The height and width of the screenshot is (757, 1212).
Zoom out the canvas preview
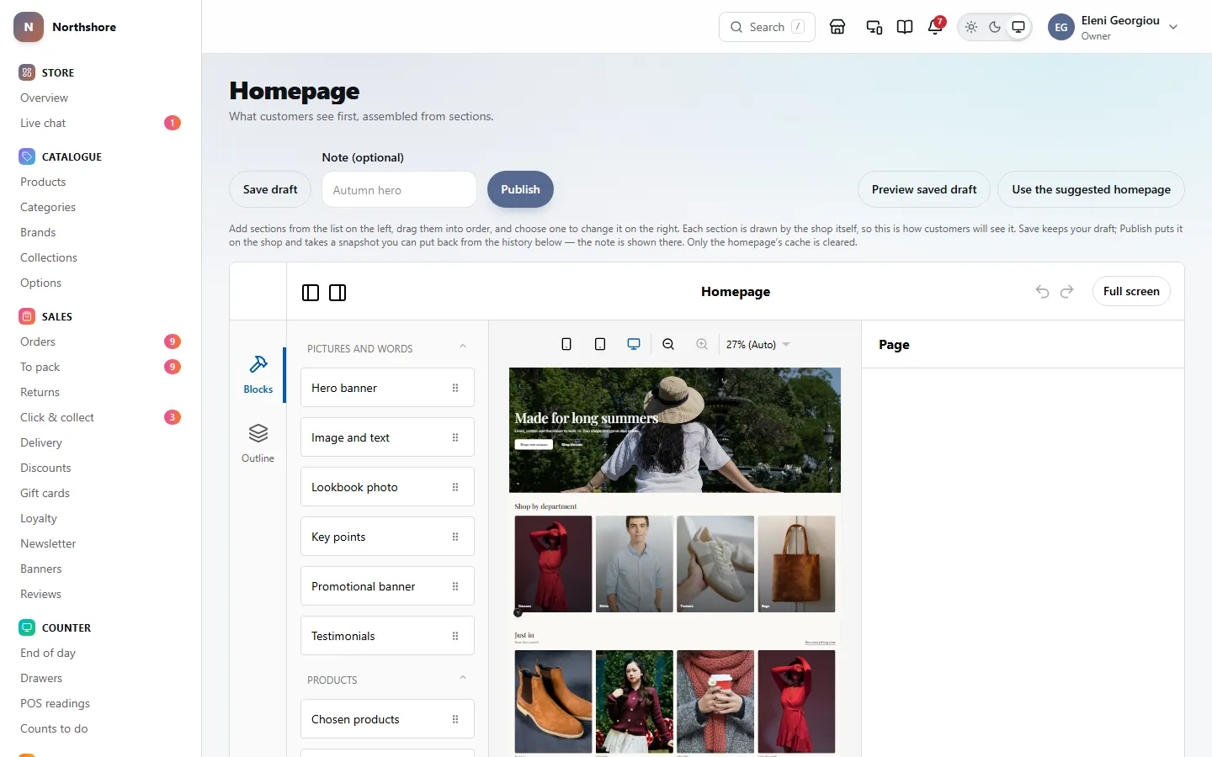tap(668, 344)
